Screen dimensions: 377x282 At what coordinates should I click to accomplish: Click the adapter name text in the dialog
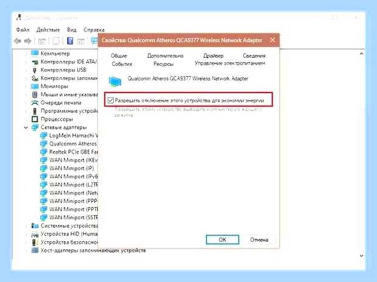point(188,79)
